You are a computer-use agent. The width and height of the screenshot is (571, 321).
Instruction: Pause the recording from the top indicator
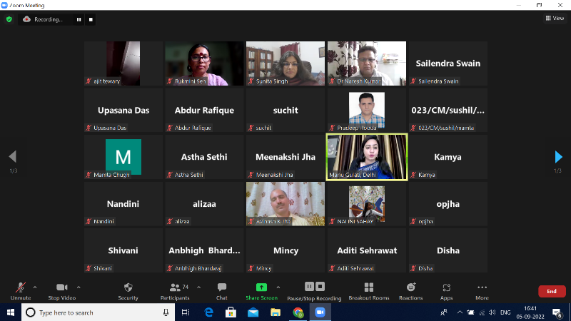[x=79, y=19]
